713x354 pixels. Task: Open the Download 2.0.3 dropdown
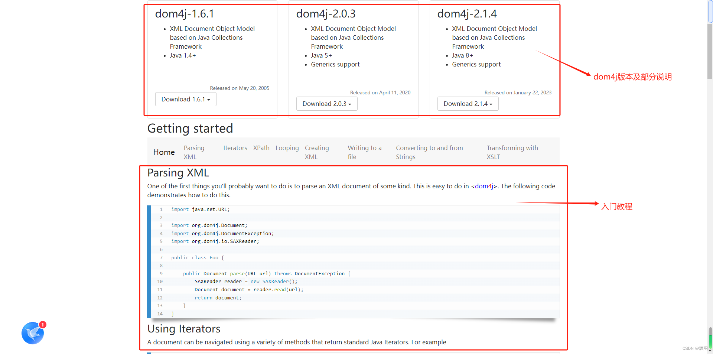tap(327, 104)
